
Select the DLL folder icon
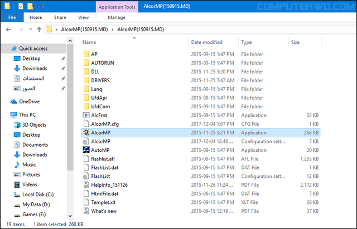86,72
